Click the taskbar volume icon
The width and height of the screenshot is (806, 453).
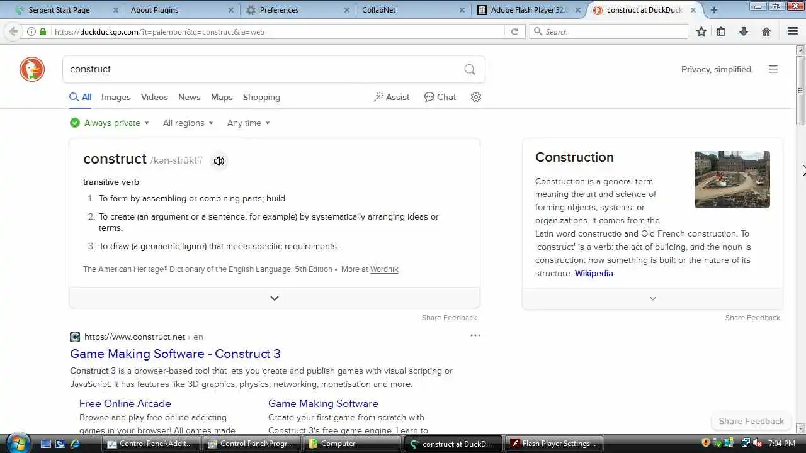point(757,444)
